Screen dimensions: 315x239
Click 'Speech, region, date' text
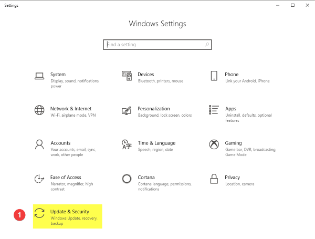click(155, 150)
